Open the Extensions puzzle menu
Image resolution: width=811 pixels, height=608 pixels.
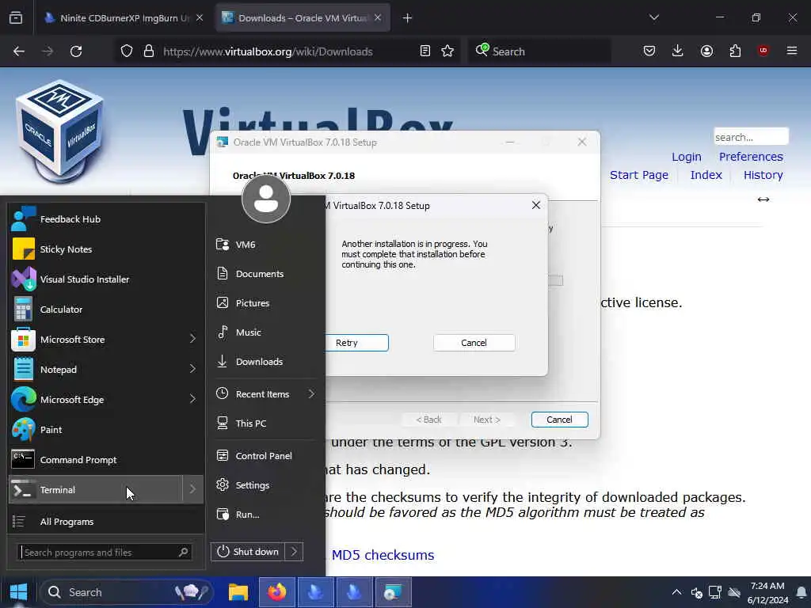(735, 51)
